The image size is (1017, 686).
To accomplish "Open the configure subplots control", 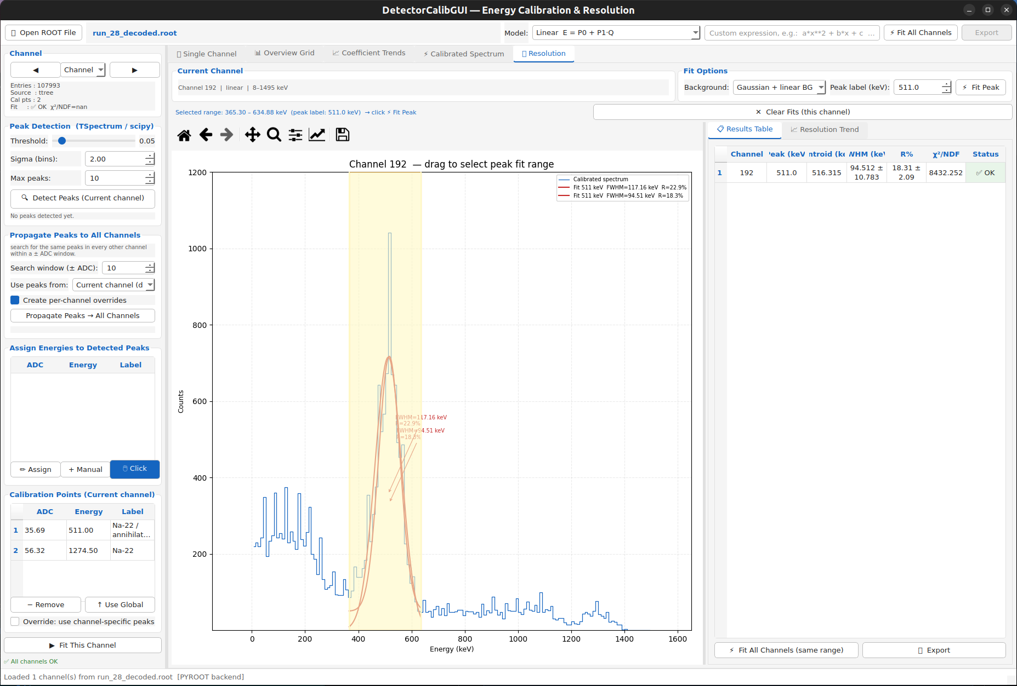I will pos(295,135).
